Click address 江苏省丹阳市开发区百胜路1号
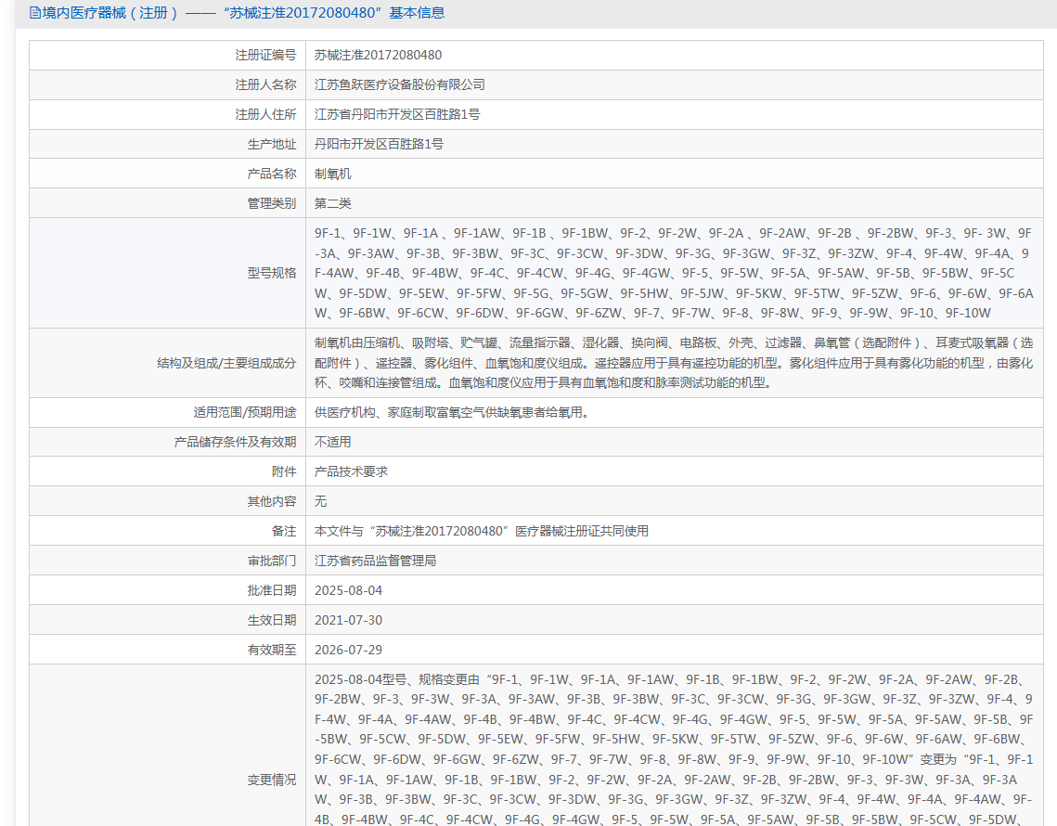 397,115
